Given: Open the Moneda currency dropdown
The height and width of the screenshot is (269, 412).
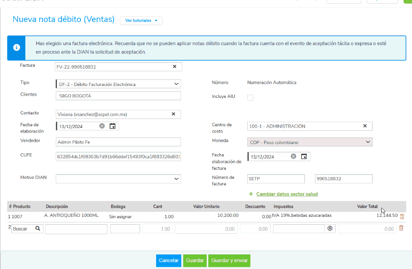Looking at the screenshot, I should point(369,142).
